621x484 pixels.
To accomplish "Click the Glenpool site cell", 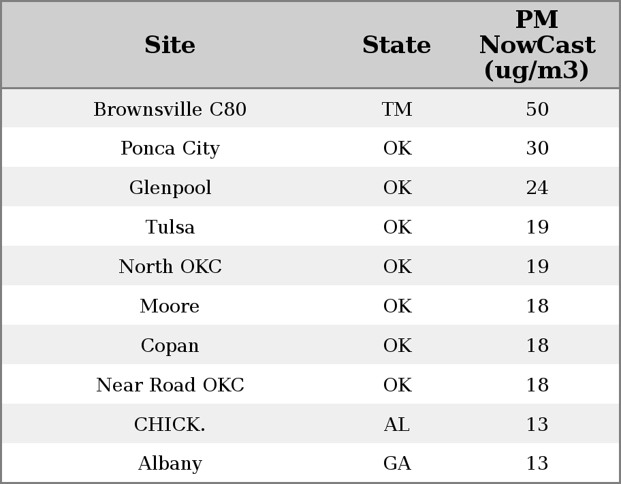I will pyautogui.click(x=170, y=188).
